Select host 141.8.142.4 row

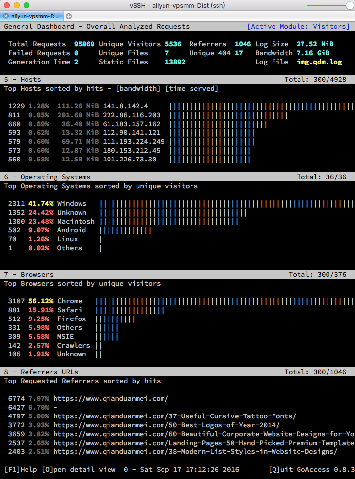tap(125, 106)
